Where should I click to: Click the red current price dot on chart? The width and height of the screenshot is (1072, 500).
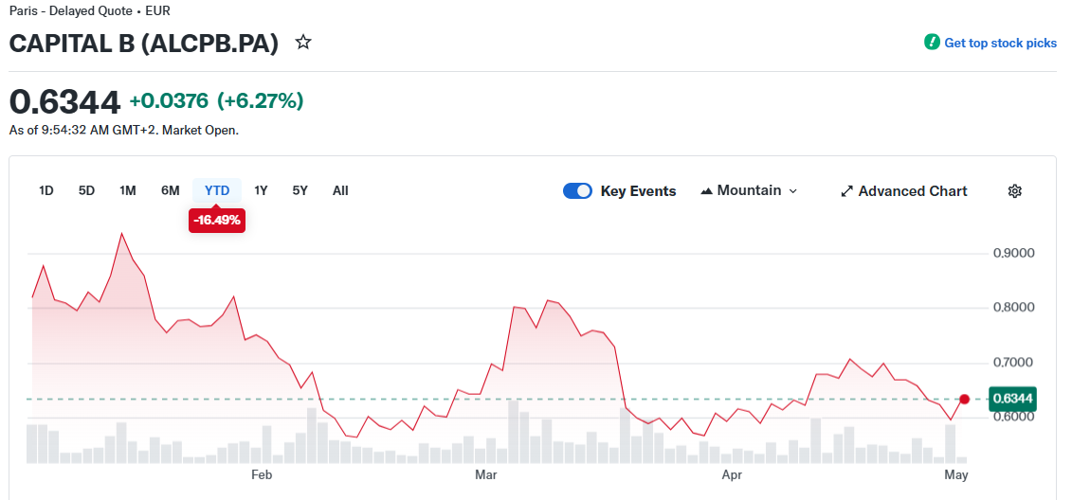pyautogui.click(x=965, y=399)
